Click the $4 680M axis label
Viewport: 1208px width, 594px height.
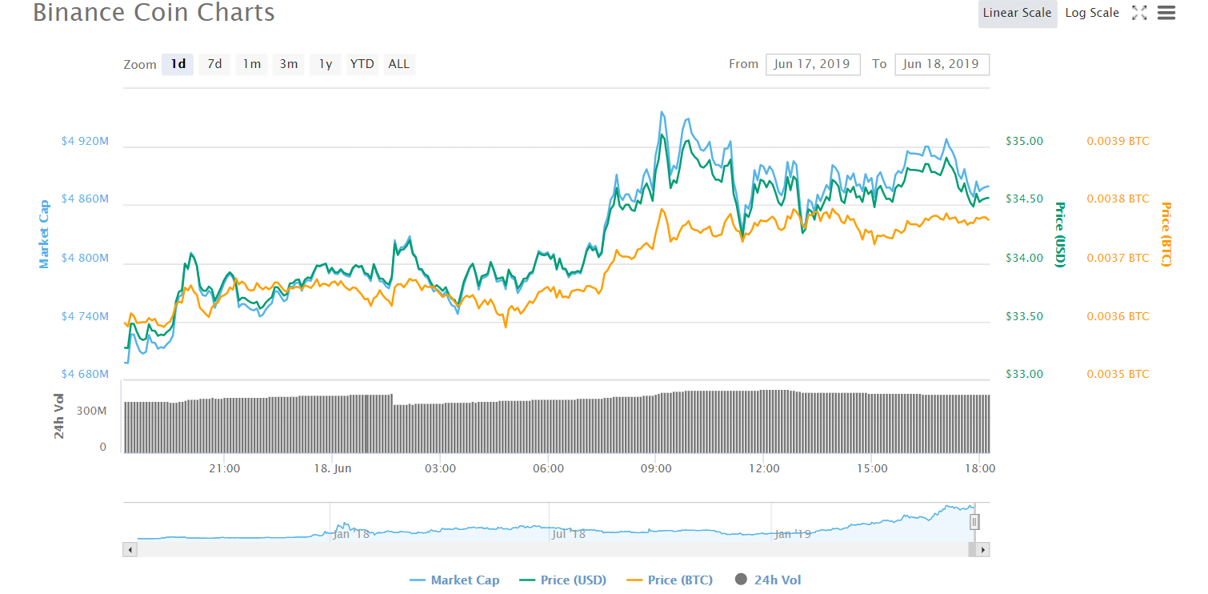coord(85,374)
